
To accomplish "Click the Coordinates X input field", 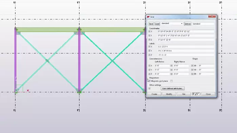I will click(186, 31).
